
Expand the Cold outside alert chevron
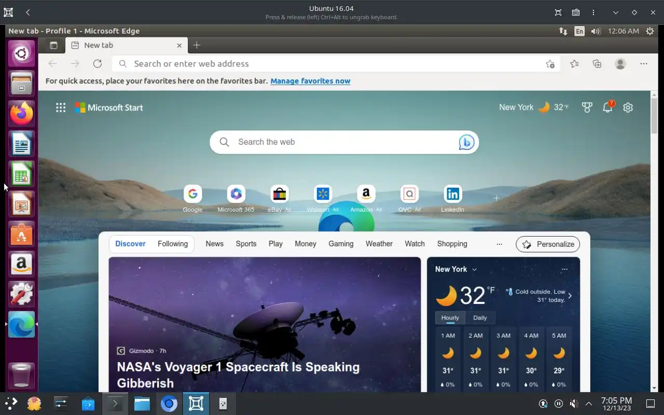tap(570, 296)
